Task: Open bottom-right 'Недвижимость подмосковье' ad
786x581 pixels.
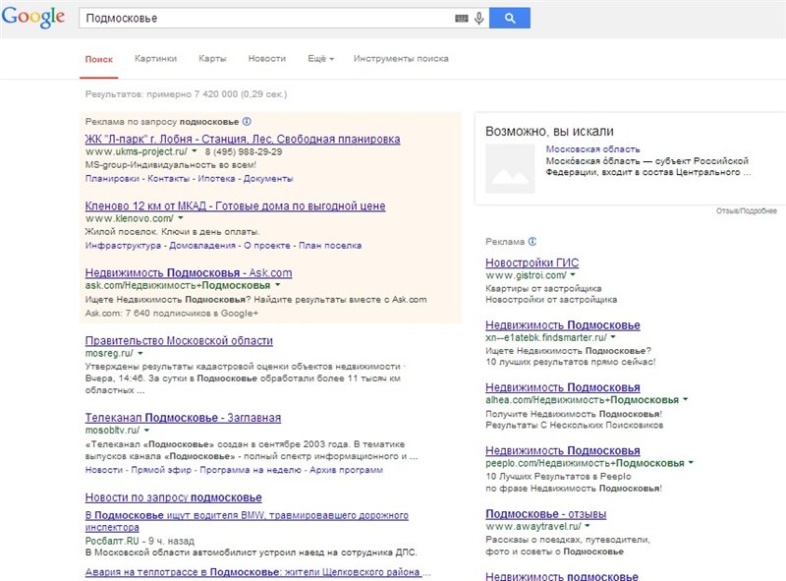Action: pyautogui.click(x=561, y=576)
